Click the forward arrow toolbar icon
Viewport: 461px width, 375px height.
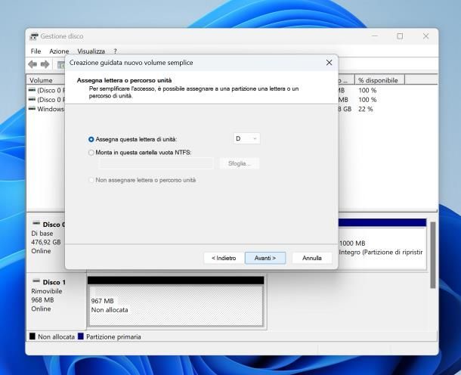46,65
